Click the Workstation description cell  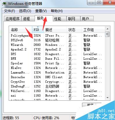tap(55, 72)
